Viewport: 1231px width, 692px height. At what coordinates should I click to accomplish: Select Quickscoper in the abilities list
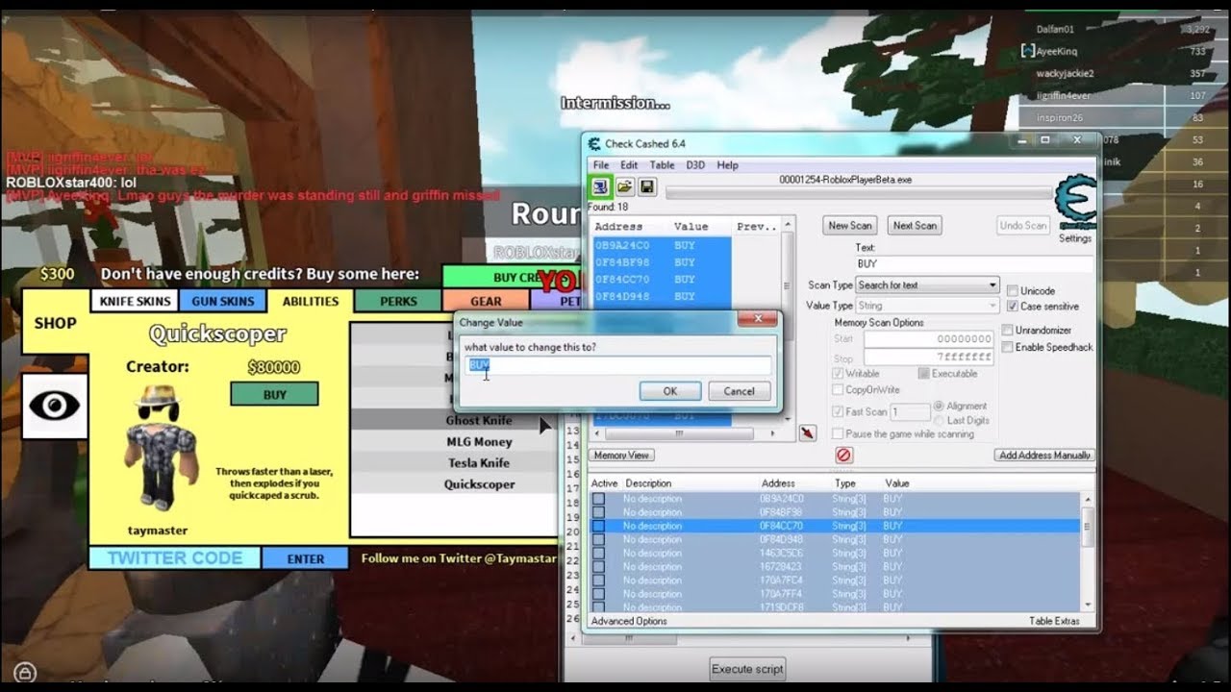478,484
